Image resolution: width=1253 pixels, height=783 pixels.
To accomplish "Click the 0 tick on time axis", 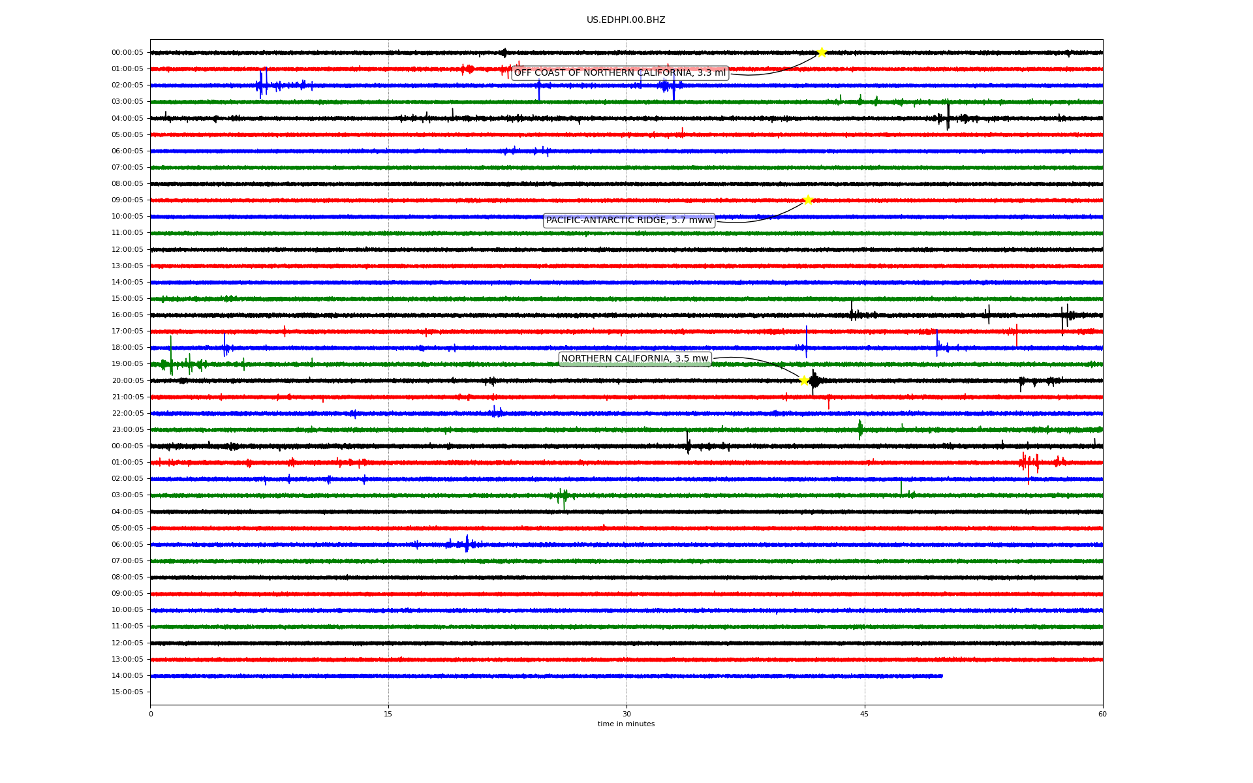I will [151, 714].
